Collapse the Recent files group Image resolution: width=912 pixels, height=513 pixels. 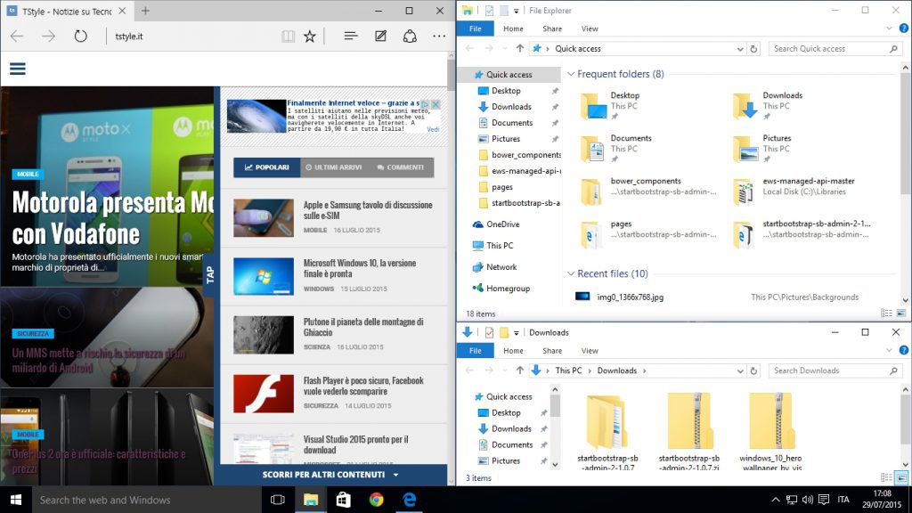(x=571, y=273)
